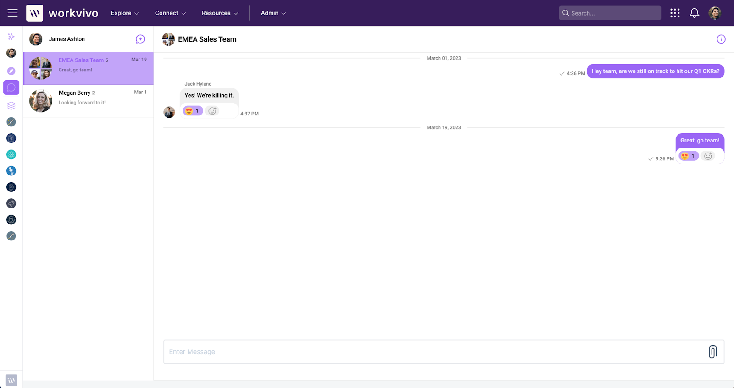Toggle heart-eyes reaction on 'Great, go team!'
This screenshot has height=388, width=734.
pos(689,156)
